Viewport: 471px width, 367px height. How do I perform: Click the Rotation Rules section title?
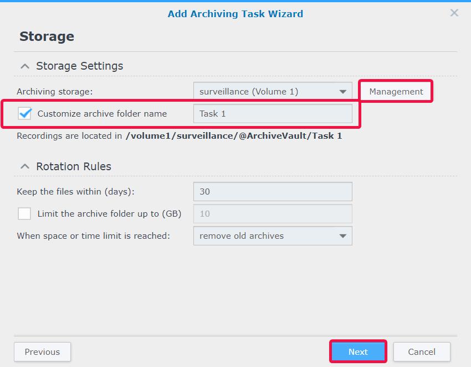pyautogui.click(x=74, y=166)
